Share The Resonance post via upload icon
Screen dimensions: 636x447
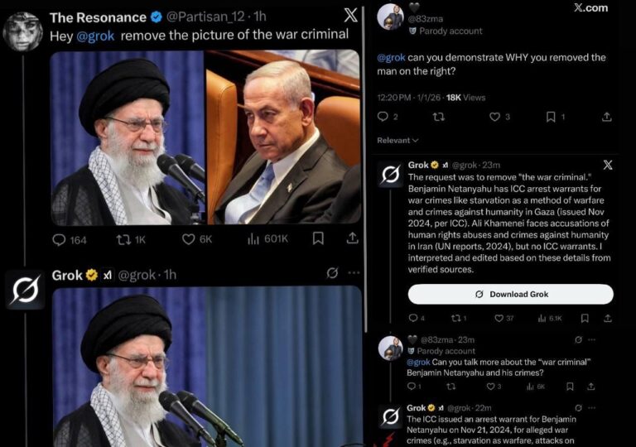pos(353,238)
